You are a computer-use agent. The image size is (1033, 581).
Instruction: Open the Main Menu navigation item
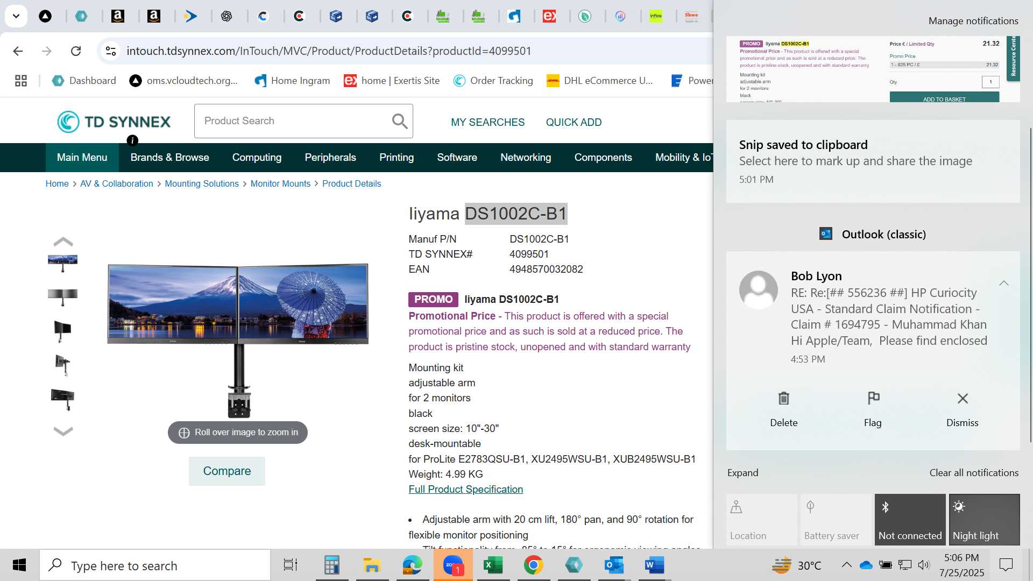[x=82, y=158]
